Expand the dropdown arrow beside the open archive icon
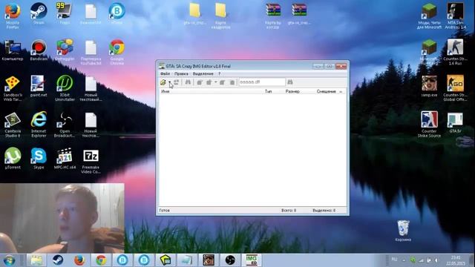 [x=170, y=82]
